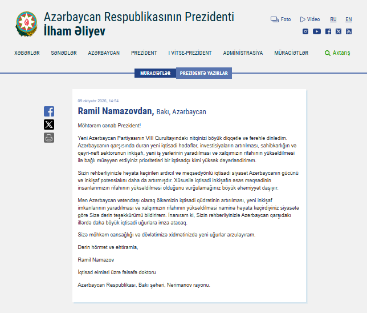Open the RSS feed icon
This screenshot has height=313, width=367.
349,31
